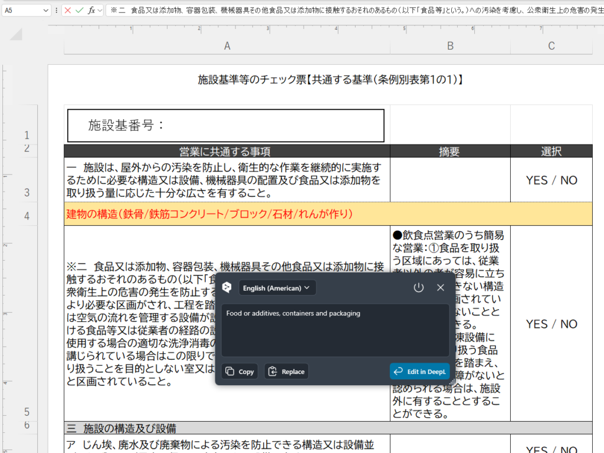Expand the Name Box dropdown arrow
Viewport: 604px width, 453px height.
pos(46,10)
